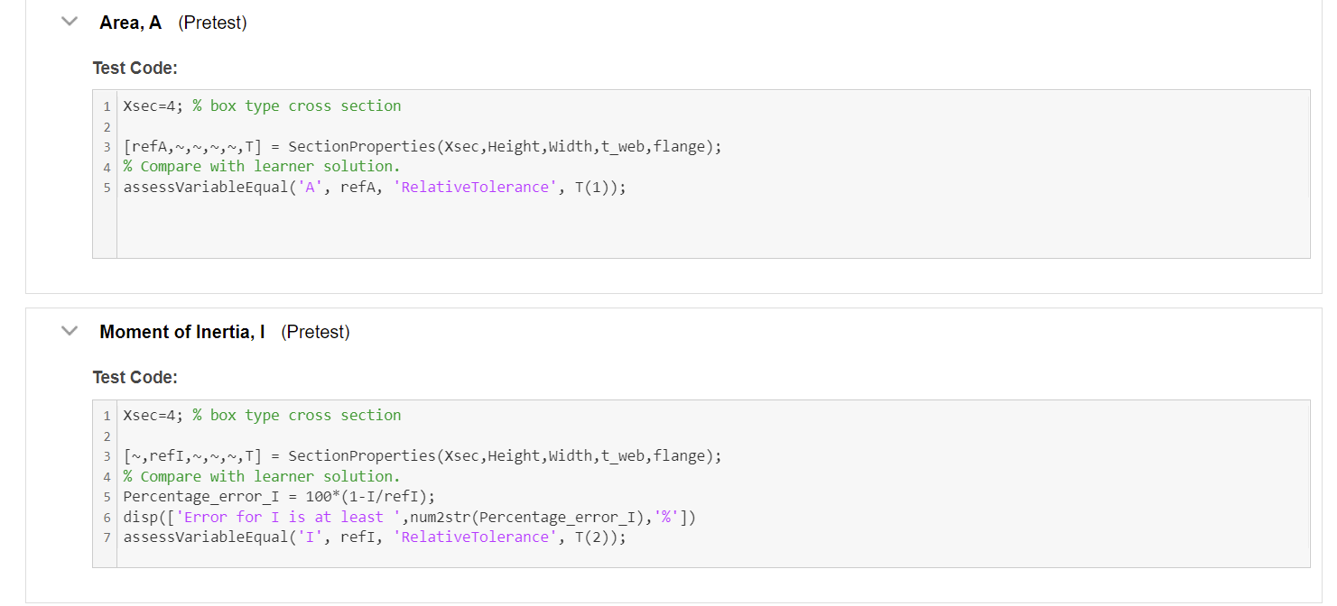Click line 1 'Xsec=4' in Moment of Inertia code

pos(262,415)
